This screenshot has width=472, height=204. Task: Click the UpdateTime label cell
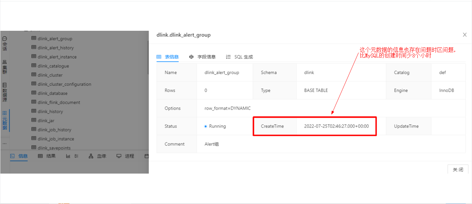(408, 126)
